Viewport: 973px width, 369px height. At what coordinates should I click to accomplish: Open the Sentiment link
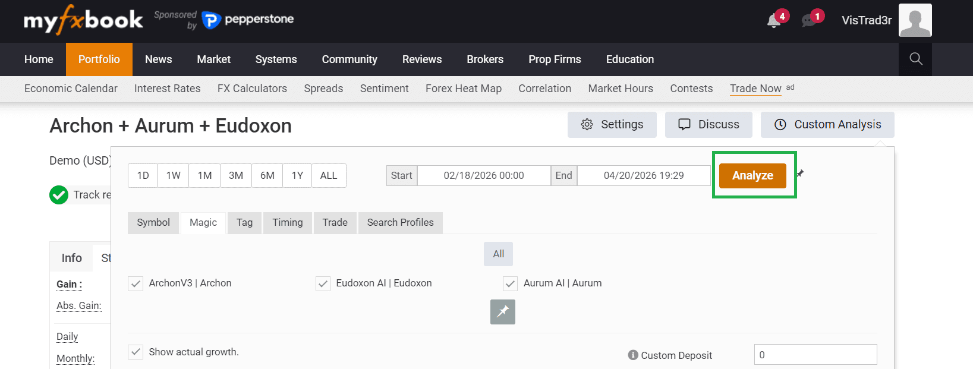(385, 89)
